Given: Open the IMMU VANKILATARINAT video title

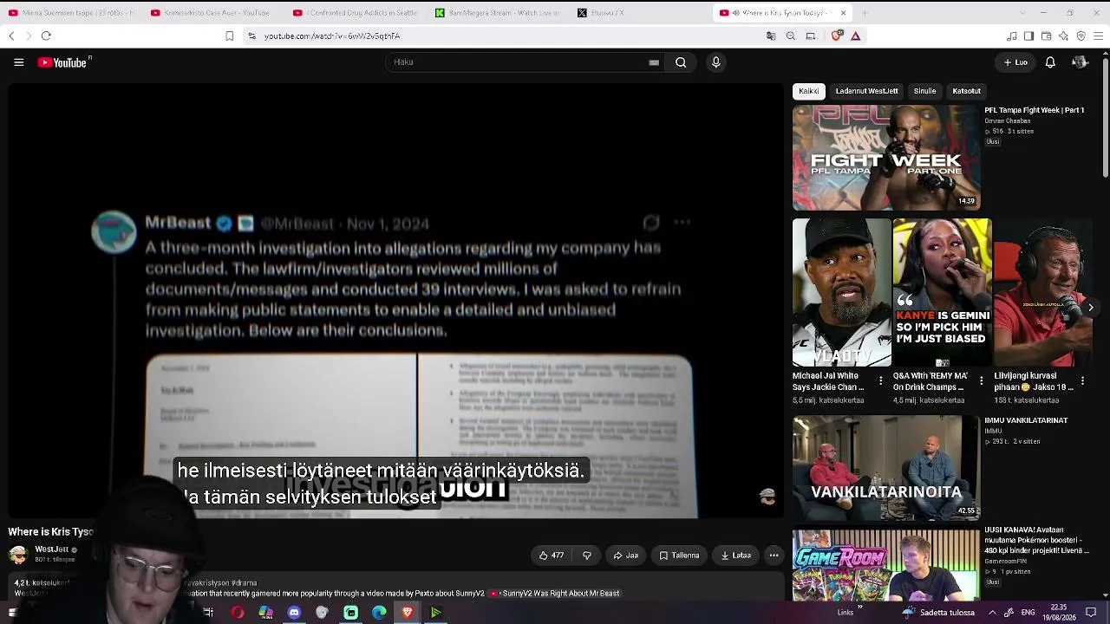Looking at the screenshot, I should coord(1026,420).
